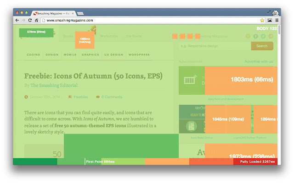Open the Job Board navigation item
The width and height of the screenshot is (294, 183).
134,36
